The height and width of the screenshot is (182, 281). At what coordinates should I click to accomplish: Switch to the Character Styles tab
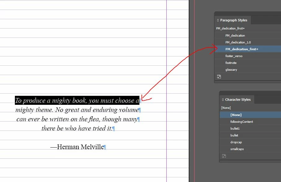238,100
